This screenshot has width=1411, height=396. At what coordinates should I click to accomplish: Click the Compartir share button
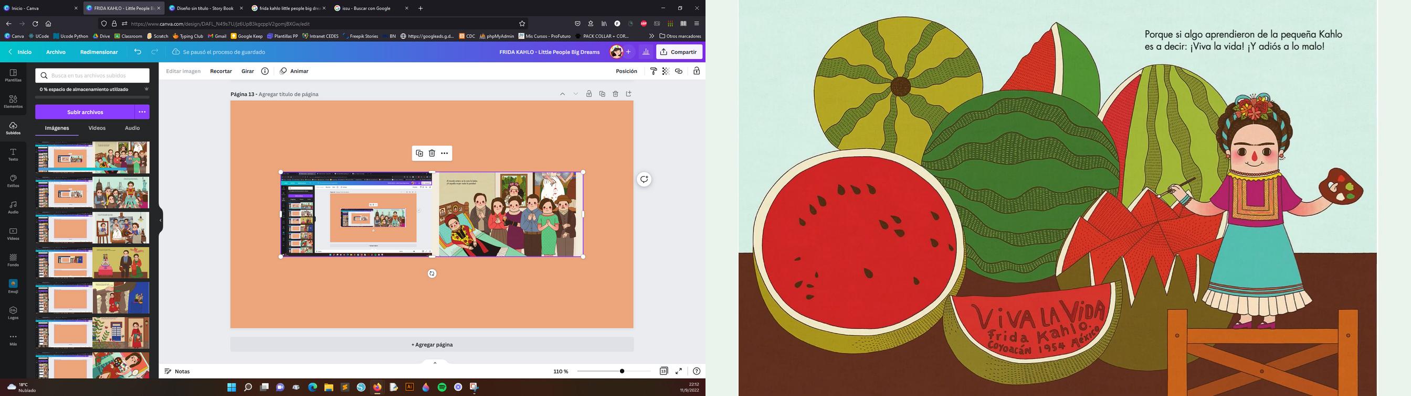click(x=679, y=52)
